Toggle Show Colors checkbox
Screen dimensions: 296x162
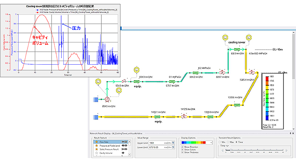click(182, 149)
